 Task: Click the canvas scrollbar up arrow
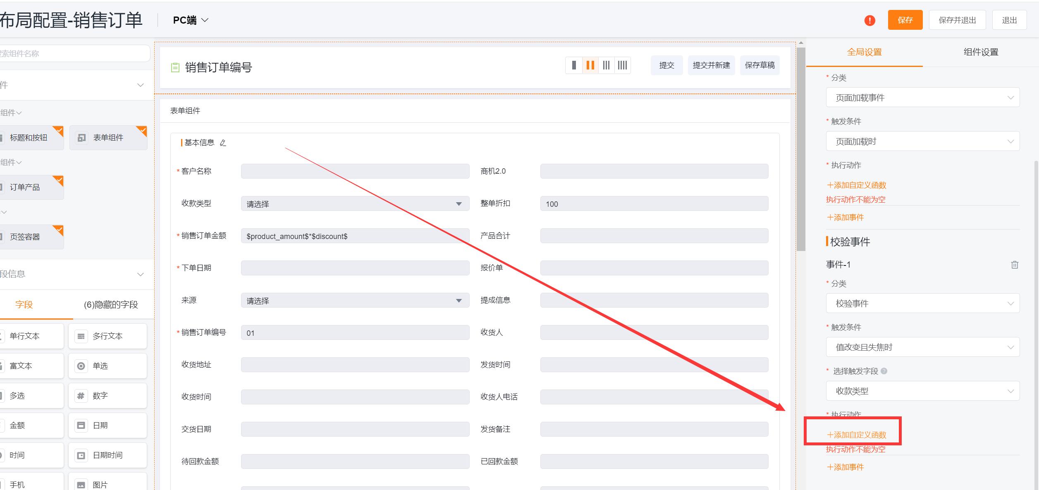click(x=801, y=43)
